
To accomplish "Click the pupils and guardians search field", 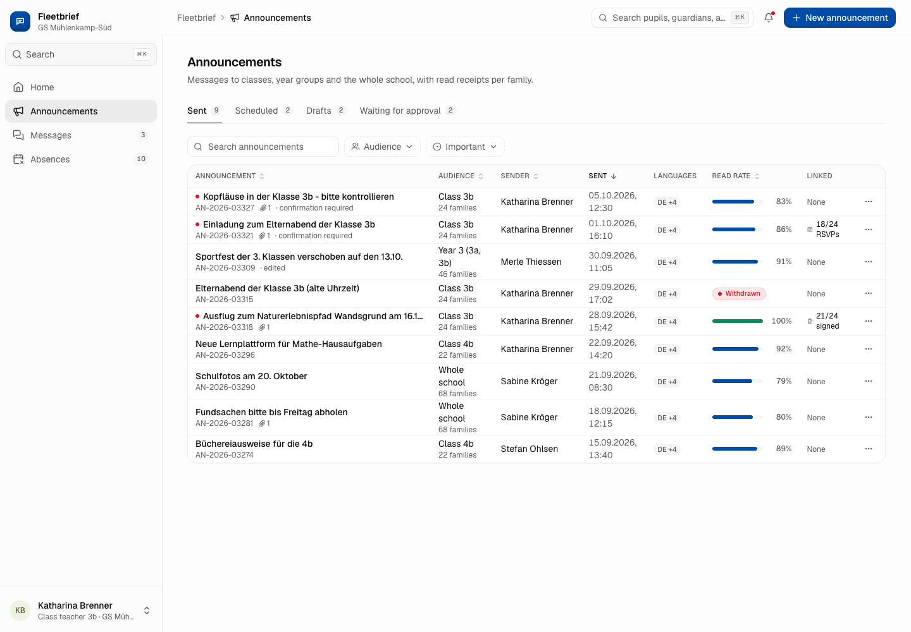I will [672, 18].
